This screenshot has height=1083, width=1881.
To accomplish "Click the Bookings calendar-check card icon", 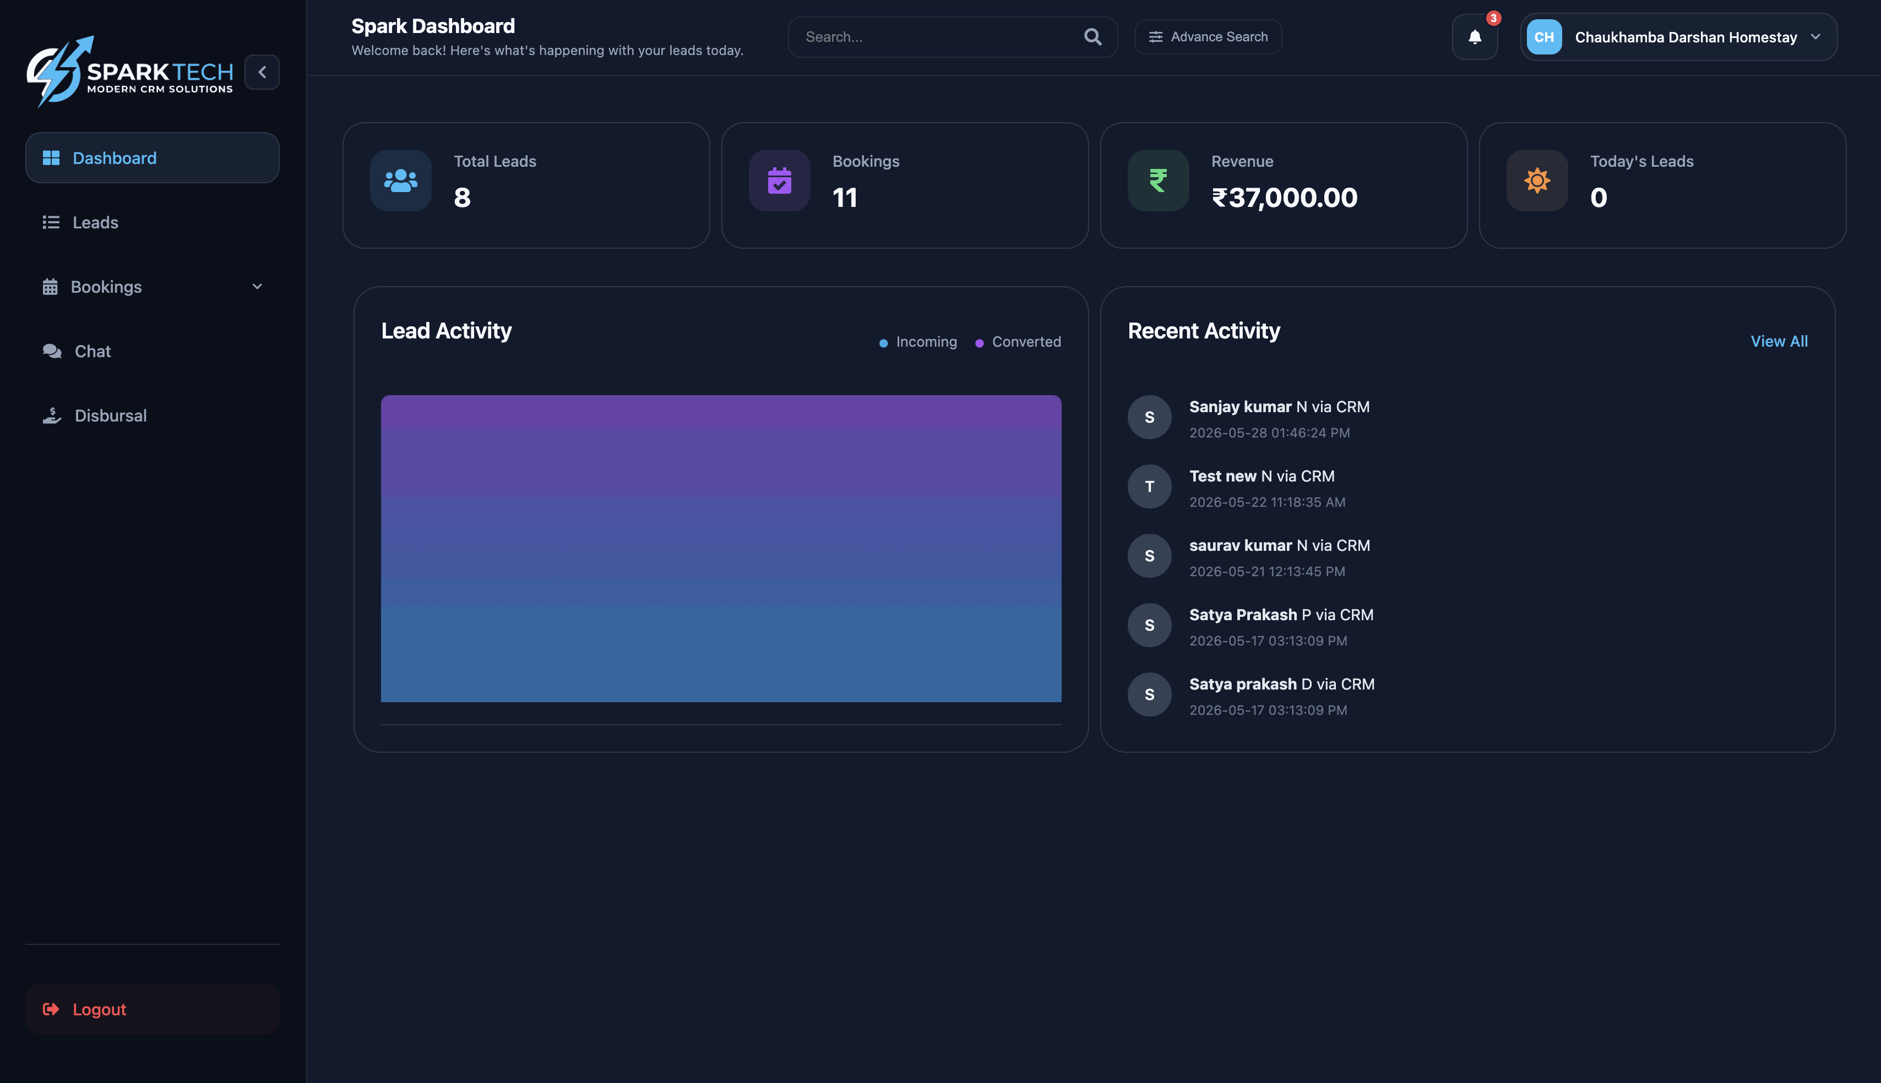I will (779, 180).
